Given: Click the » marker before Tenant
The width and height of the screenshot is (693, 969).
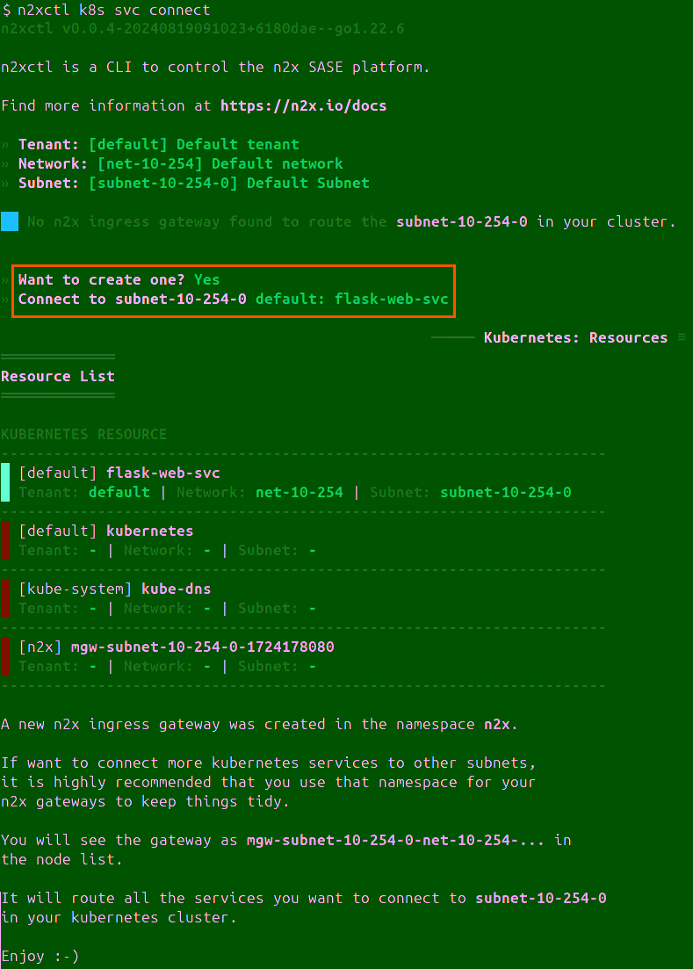Looking at the screenshot, I should pos(5,144).
